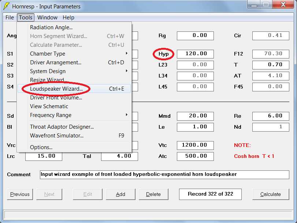Select View Schematic in Tools menu
Image resolution: width=297 pixels, height=223 pixels.
tap(74, 106)
